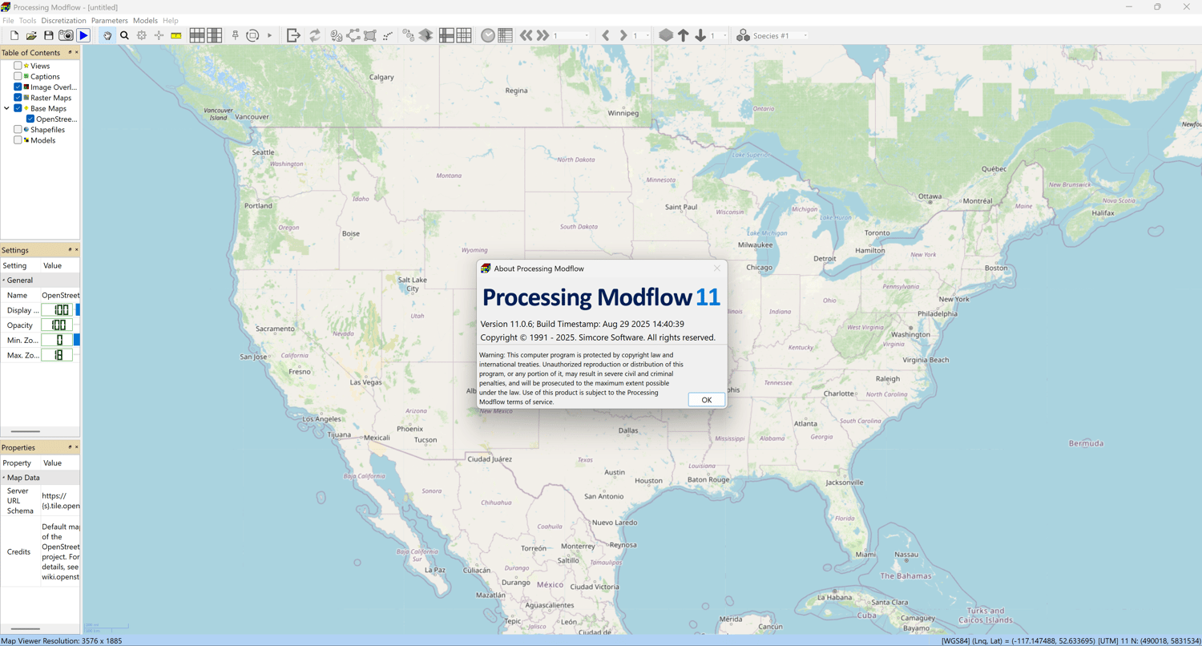Close the Properties panel
Viewport: 1202px width, 646px height.
click(x=77, y=447)
